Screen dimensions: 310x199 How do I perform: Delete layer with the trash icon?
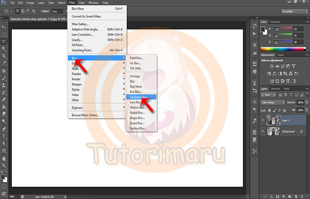coord(302,196)
